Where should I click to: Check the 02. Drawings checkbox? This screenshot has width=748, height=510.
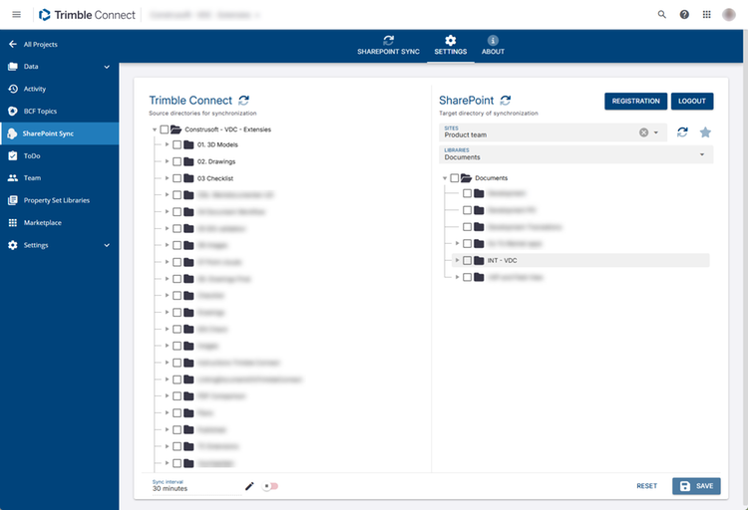point(177,161)
